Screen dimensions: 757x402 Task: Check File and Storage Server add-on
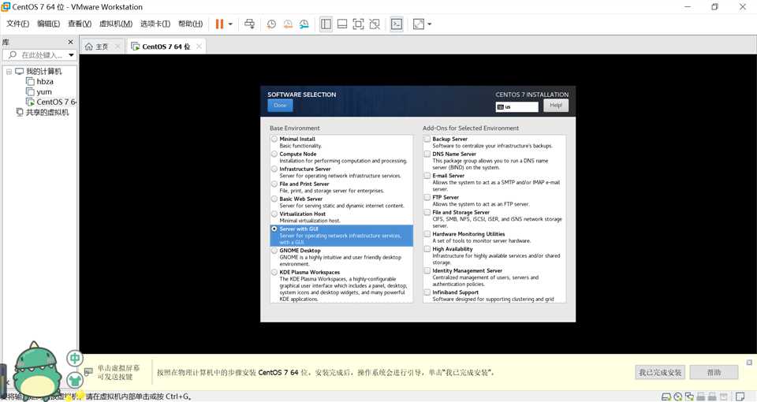tap(427, 212)
